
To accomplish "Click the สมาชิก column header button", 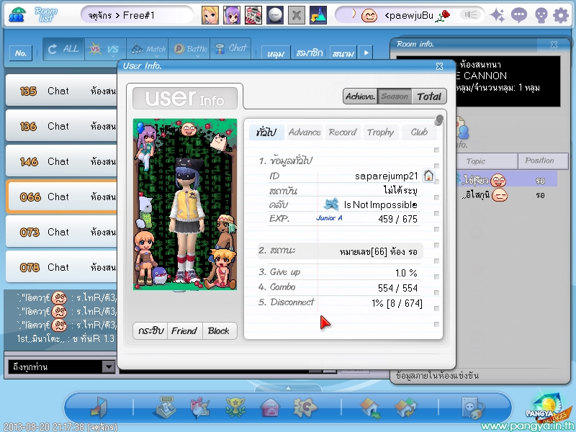I will pos(310,53).
